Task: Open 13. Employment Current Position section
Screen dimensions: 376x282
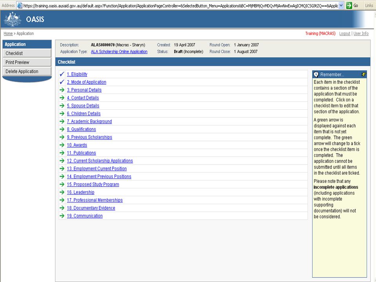Action: pos(97,168)
